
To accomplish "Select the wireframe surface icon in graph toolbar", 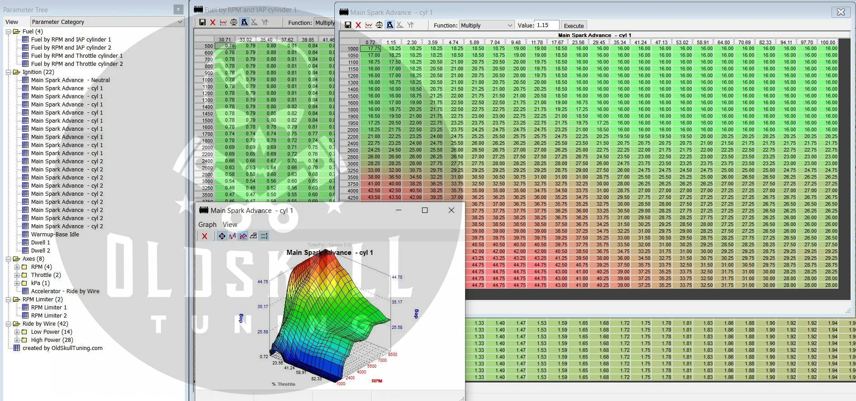I will 254,236.
